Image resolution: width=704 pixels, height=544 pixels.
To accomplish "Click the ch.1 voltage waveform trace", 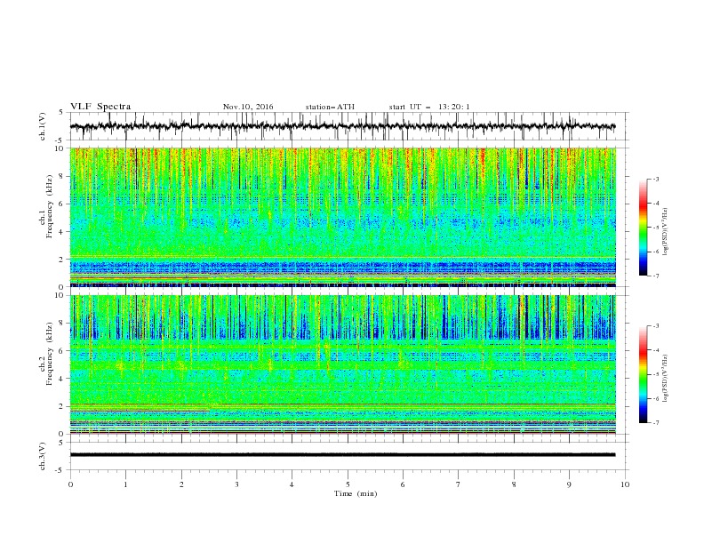I will pos(342,126).
